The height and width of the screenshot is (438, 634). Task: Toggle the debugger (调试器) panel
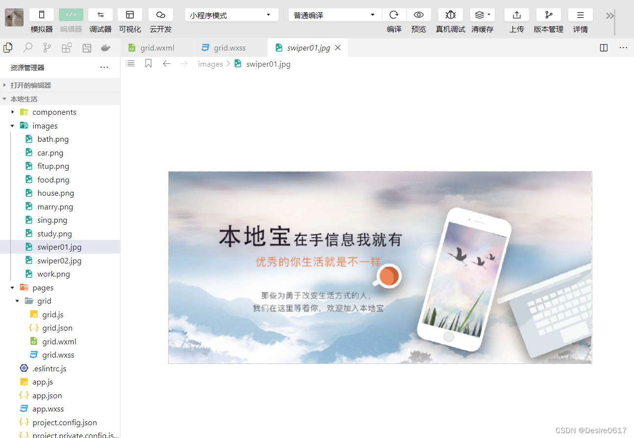click(x=101, y=15)
